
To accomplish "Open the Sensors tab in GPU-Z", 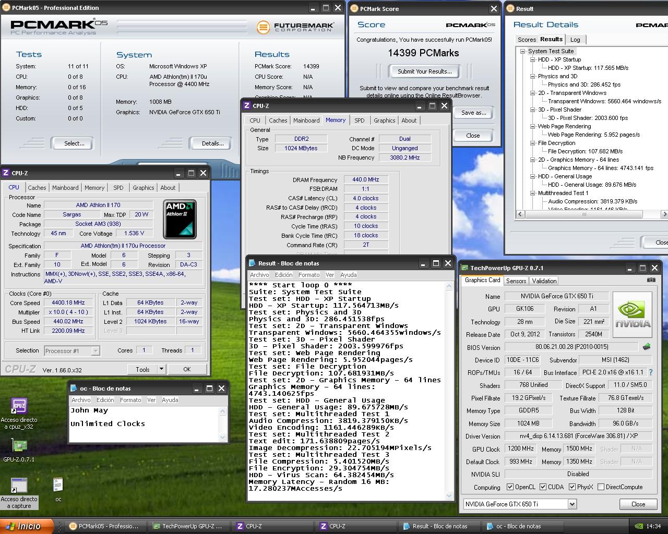I will click(516, 281).
